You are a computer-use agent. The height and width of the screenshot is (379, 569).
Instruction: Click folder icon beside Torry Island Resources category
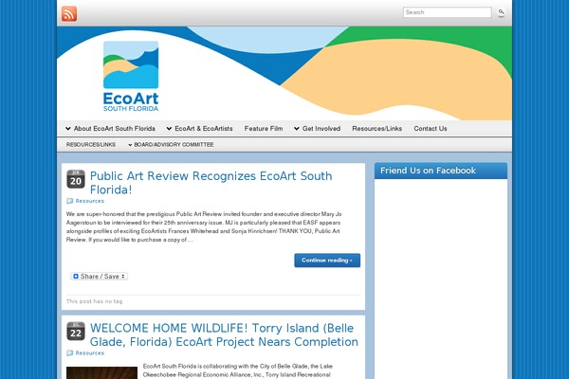click(x=70, y=352)
